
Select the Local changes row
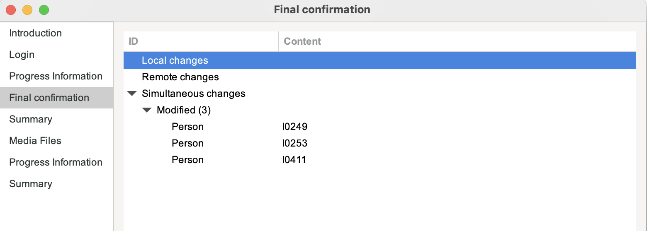175,60
